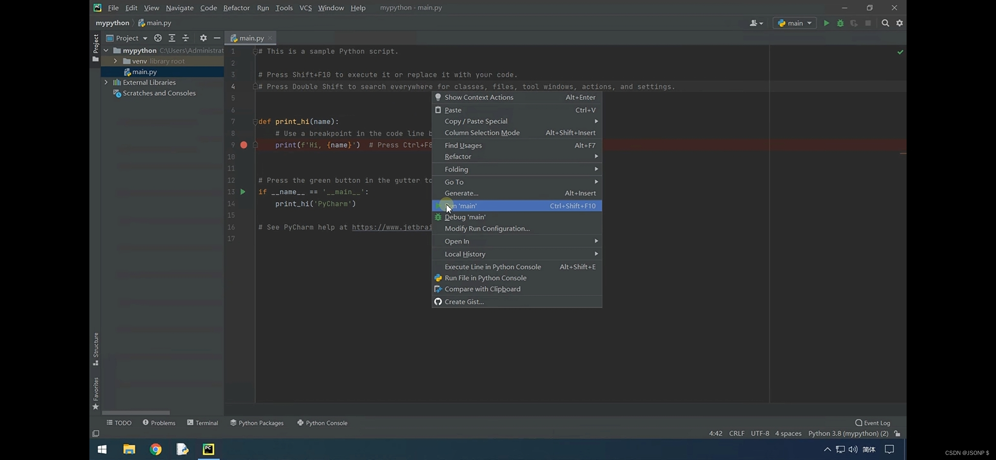Screen dimensions: 996x460
Task: Toggle fold marker on line 1 comment
Action: 255,51
